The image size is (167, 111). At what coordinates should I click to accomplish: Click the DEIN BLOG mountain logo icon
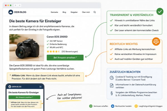11,12
